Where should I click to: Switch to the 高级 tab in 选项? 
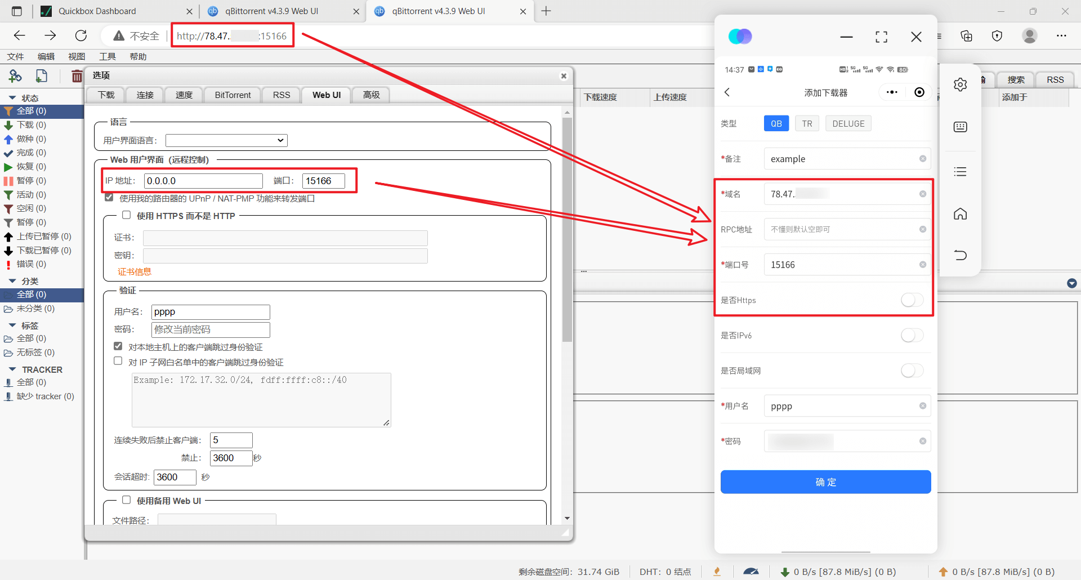pos(371,95)
